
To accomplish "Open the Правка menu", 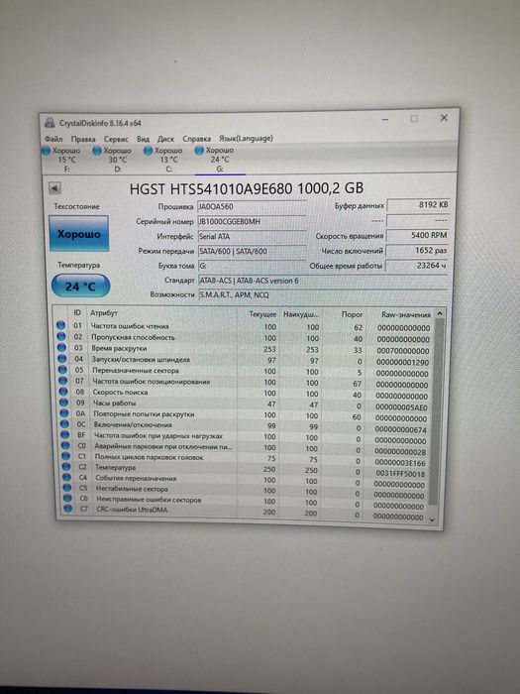I will pyautogui.click(x=83, y=139).
